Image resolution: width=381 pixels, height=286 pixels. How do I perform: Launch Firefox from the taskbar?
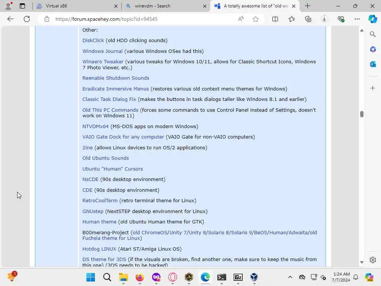click(x=140, y=277)
